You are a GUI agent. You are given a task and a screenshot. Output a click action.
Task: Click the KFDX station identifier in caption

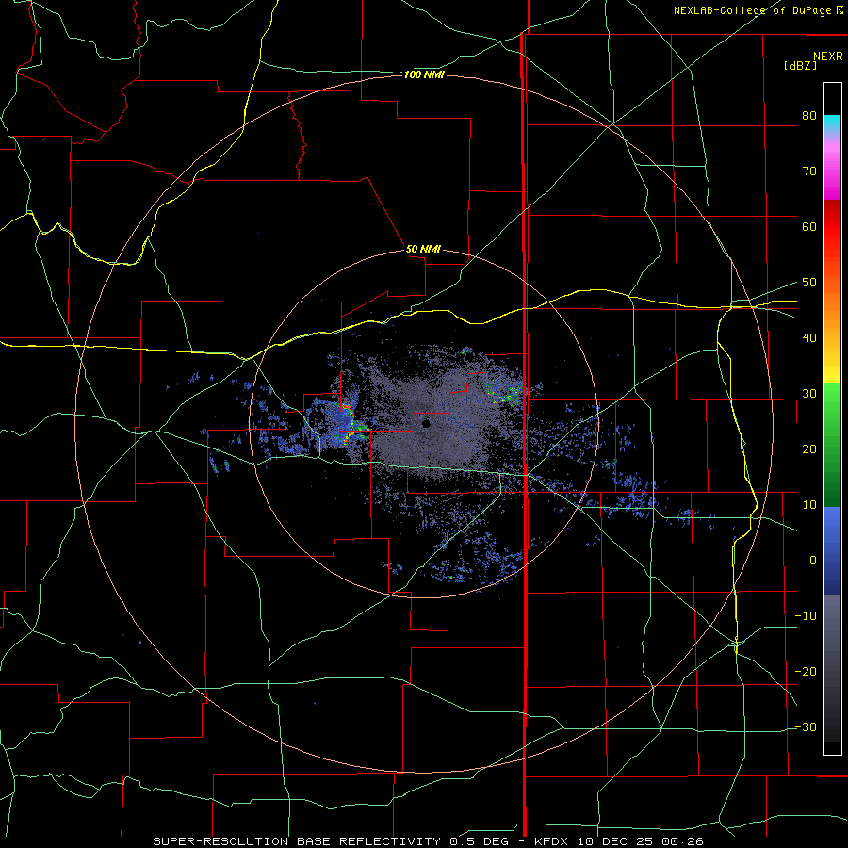[551, 841]
